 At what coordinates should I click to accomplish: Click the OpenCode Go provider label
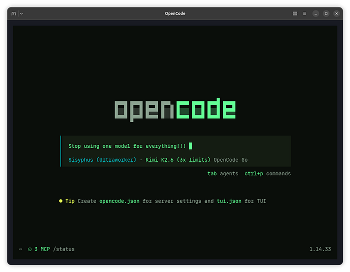point(230,160)
